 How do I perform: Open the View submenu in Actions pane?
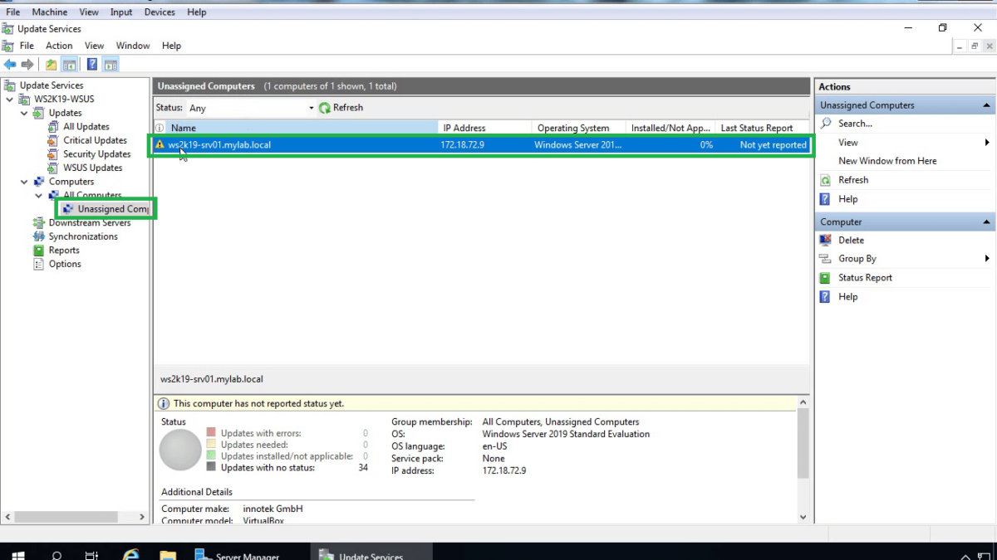tap(905, 143)
